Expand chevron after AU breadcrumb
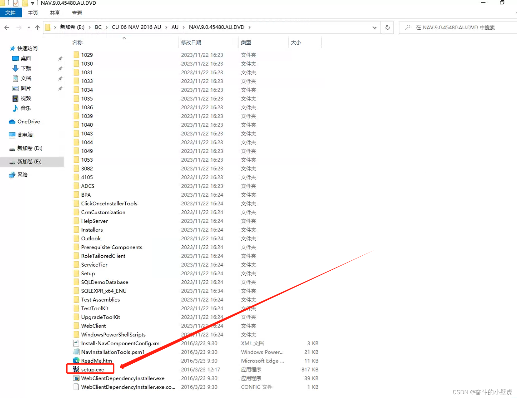Viewport: 517px width, 398px height. pyautogui.click(x=184, y=27)
